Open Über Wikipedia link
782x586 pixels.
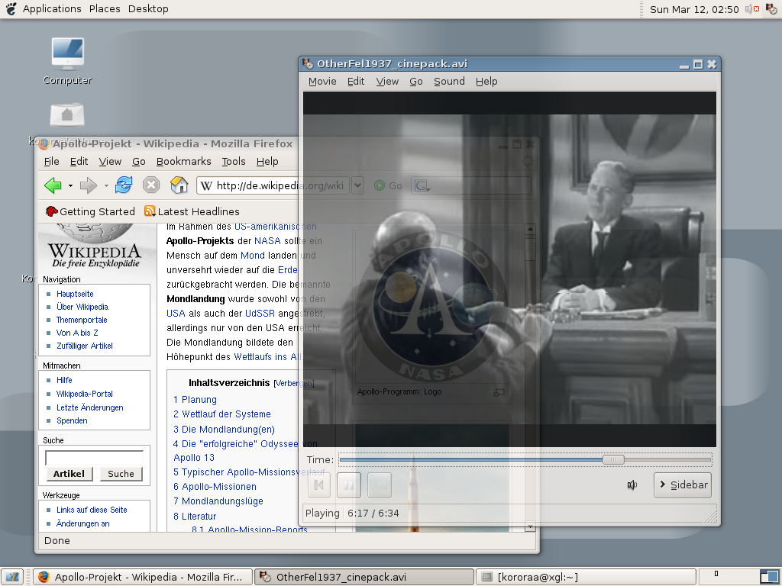(x=82, y=307)
